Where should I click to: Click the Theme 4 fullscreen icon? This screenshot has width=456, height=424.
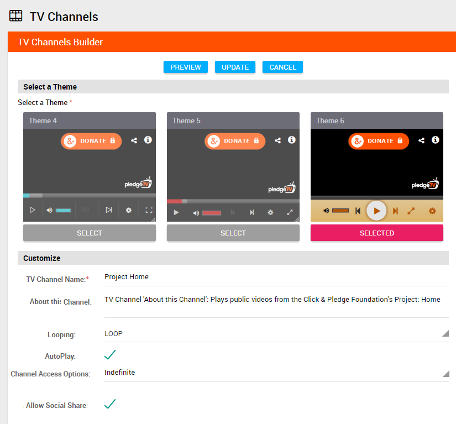[149, 210]
